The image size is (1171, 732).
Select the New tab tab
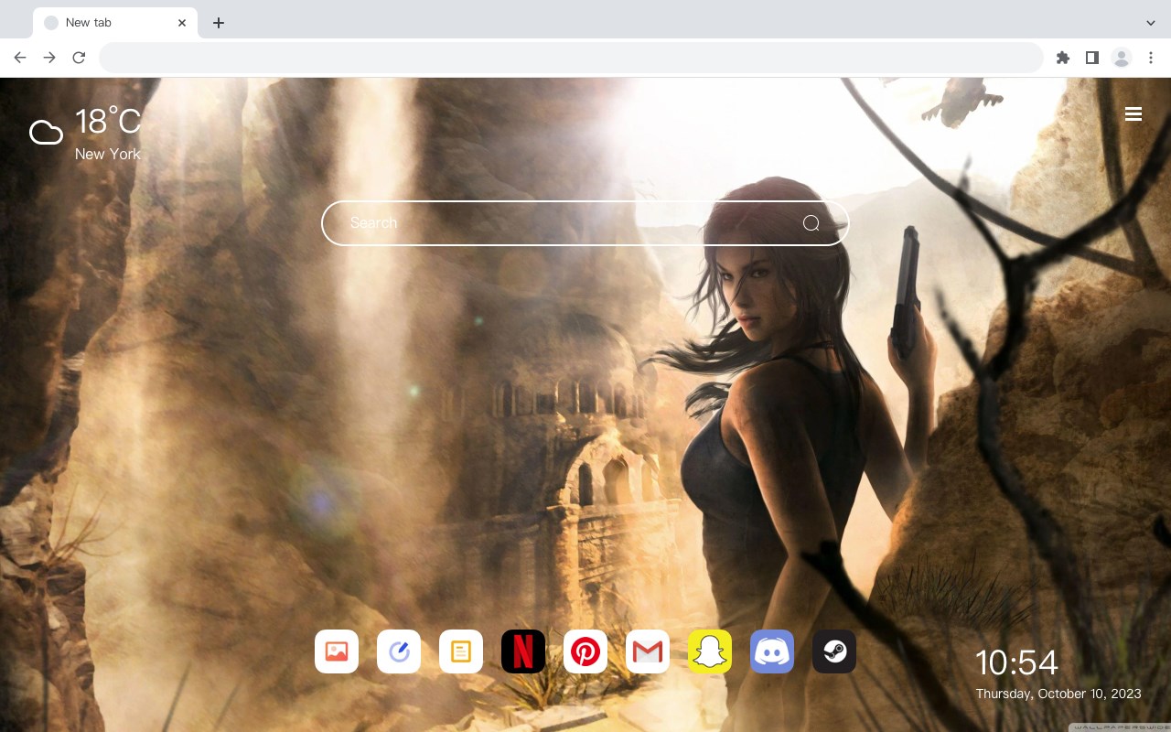[115, 23]
